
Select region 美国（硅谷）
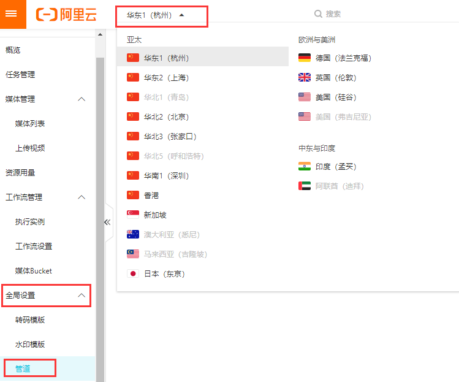tap(336, 97)
